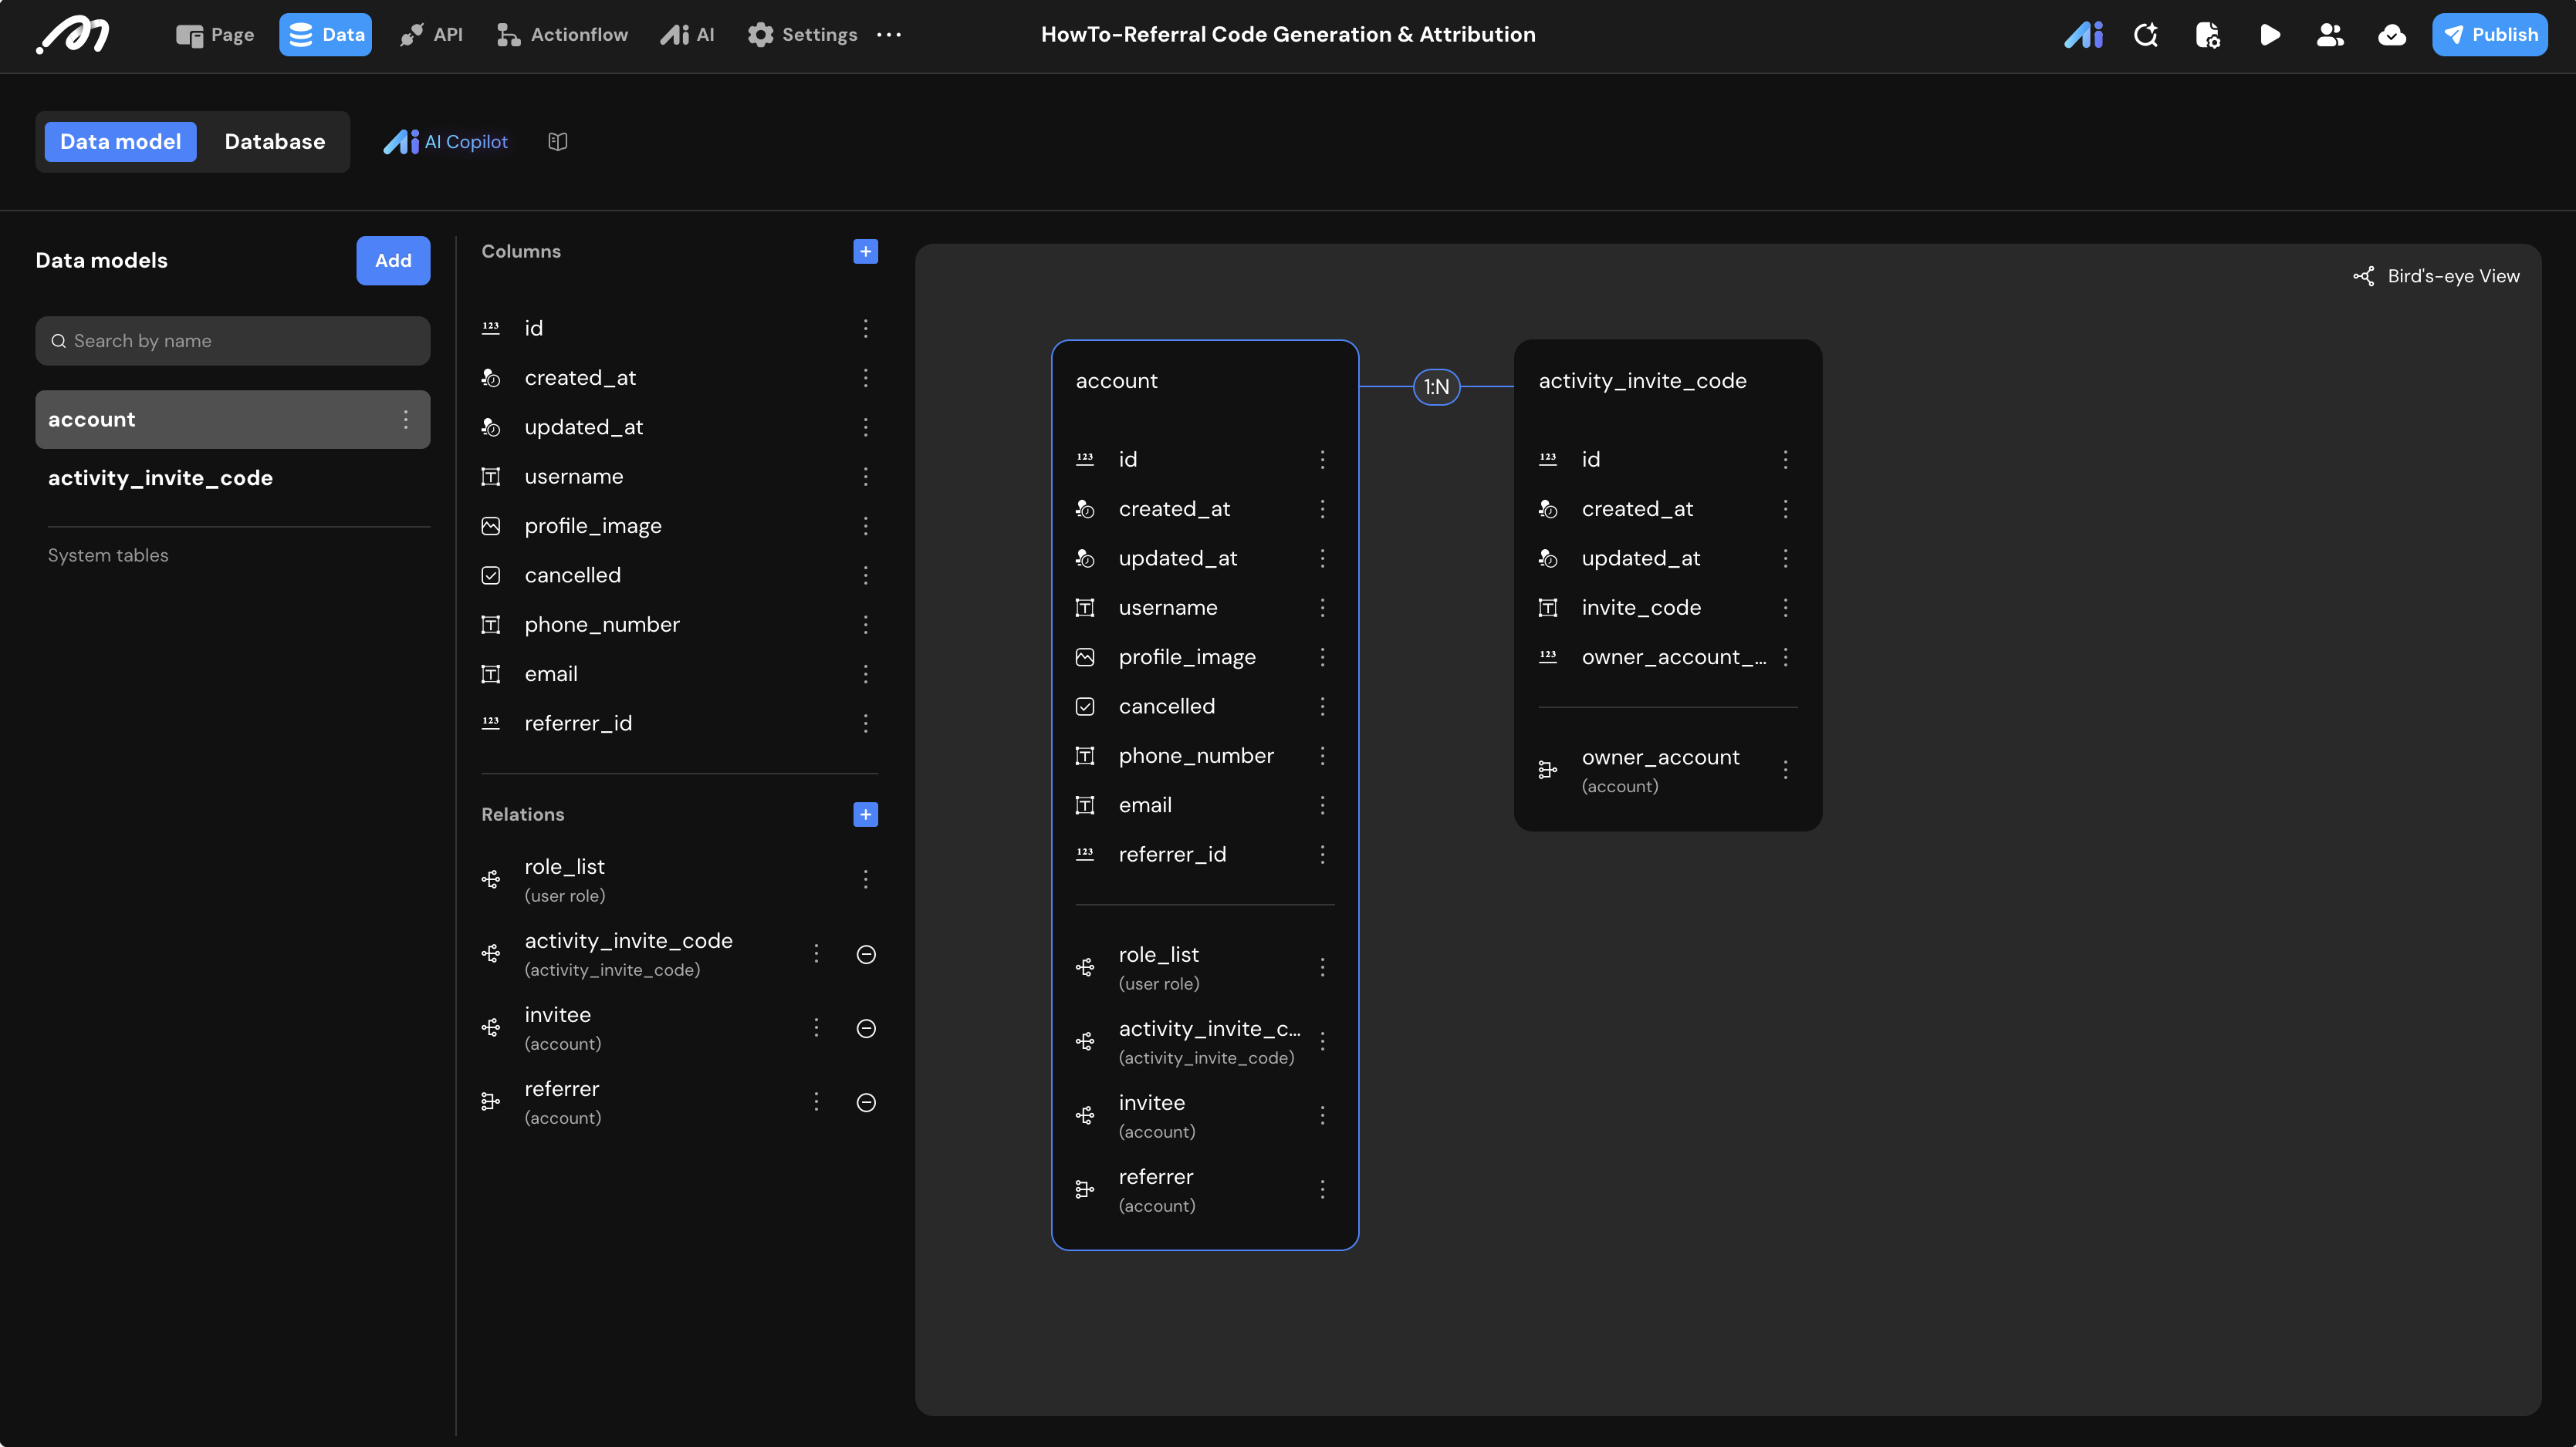2576x1447 pixels.
Task: Click Add to create data model
Action: click(x=393, y=261)
